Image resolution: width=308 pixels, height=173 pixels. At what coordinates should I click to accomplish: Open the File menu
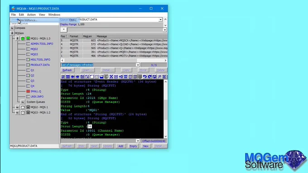13,15
